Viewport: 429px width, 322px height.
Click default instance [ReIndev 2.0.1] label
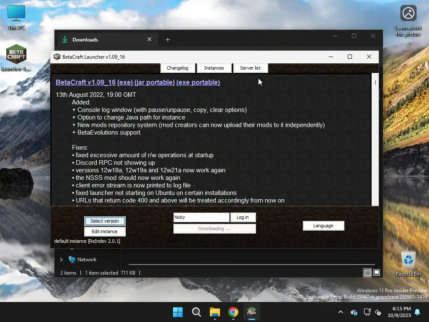pos(87,241)
